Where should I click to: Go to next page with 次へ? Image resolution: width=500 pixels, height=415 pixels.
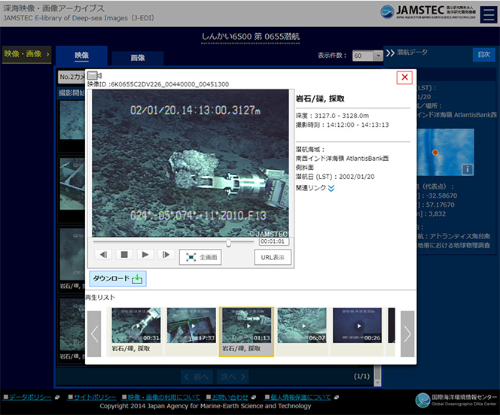click(x=233, y=377)
